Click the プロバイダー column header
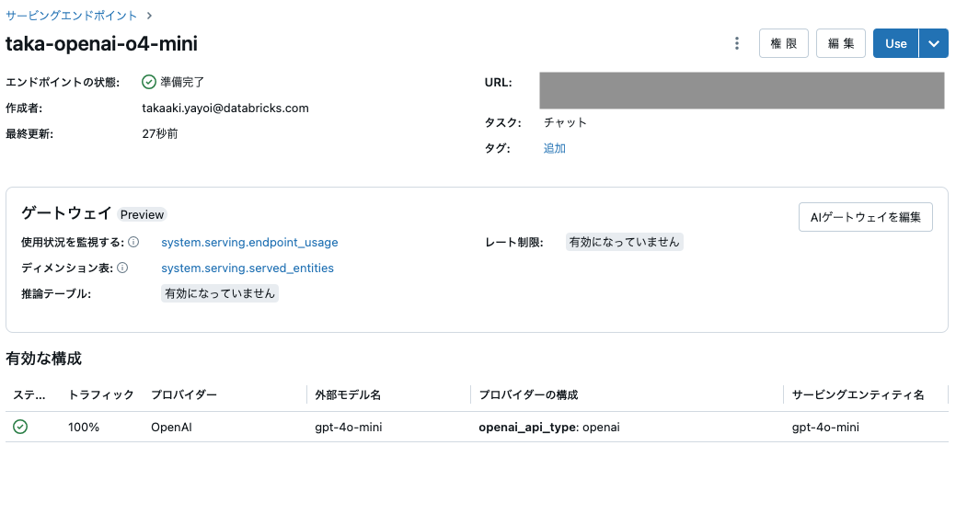This screenshot has width=956, height=514. click(x=183, y=394)
